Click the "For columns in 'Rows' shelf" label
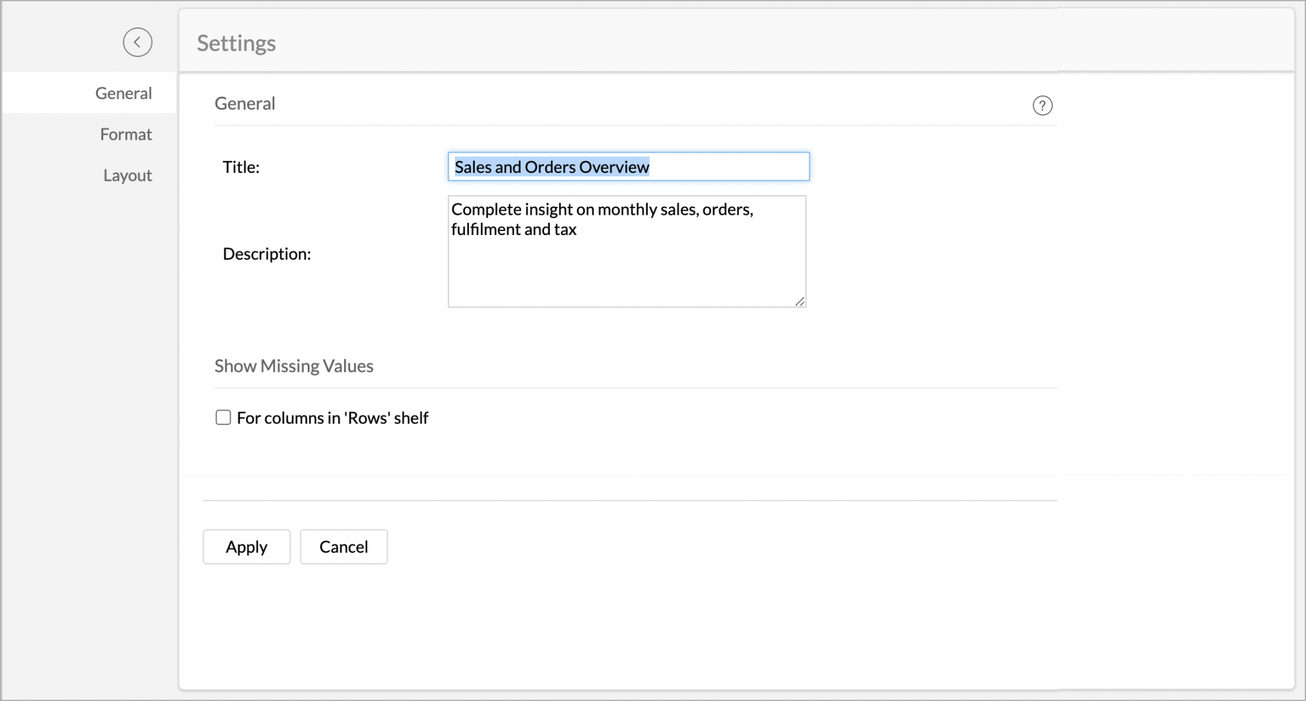This screenshot has height=701, width=1306. point(332,418)
